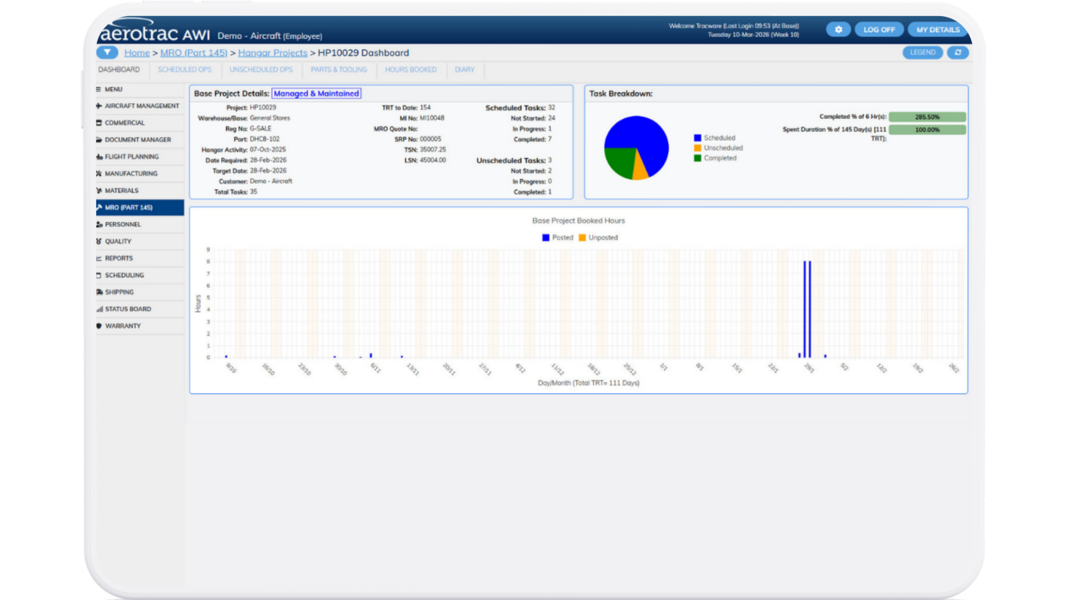The width and height of the screenshot is (1067, 600).
Task: Click the Scheduling calendar icon
Action: [99, 275]
